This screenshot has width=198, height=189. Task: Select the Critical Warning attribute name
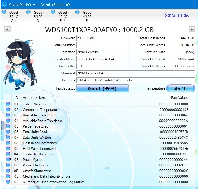pos(35,104)
